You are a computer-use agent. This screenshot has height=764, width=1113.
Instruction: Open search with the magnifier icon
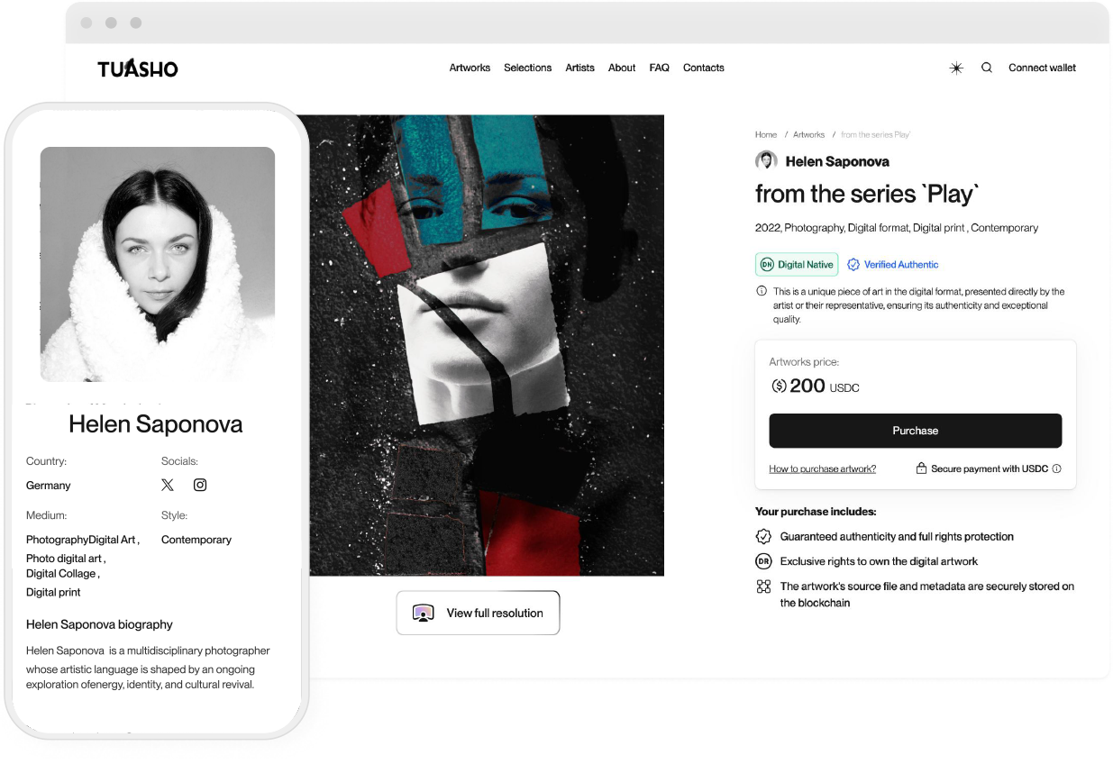pos(987,68)
